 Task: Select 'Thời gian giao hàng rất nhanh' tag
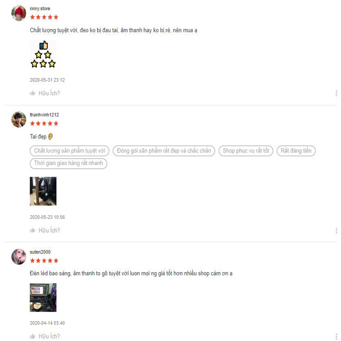click(x=68, y=163)
